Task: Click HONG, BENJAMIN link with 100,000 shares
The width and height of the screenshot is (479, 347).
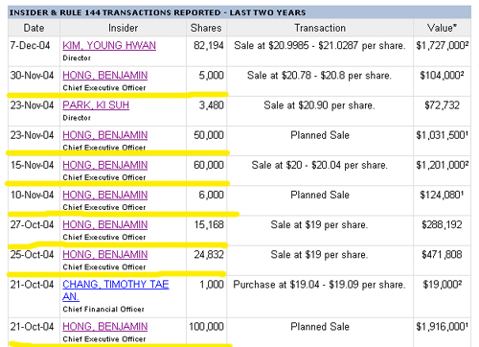Action: [105, 326]
